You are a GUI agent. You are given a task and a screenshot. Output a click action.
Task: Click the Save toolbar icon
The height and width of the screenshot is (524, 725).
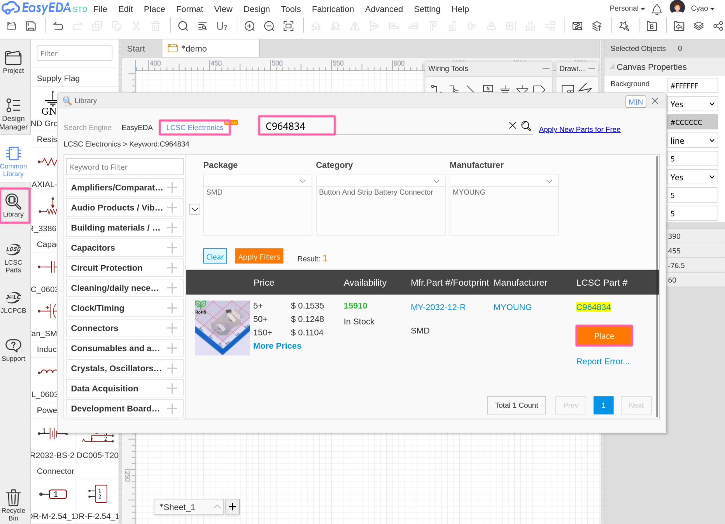click(x=31, y=26)
